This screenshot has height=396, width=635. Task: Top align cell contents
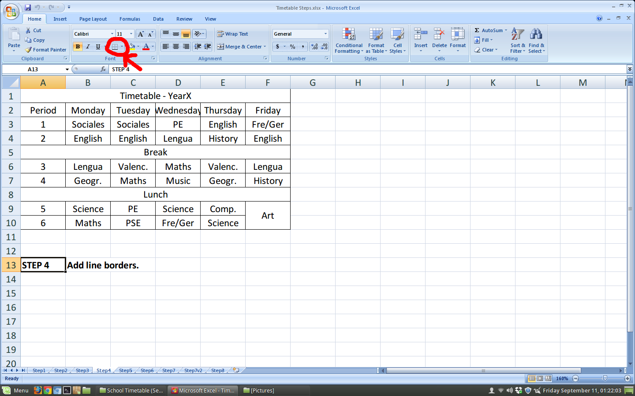tap(166, 34)
